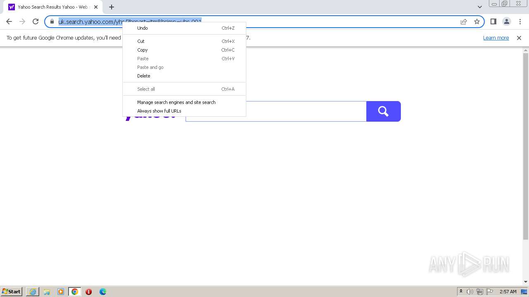529x297 pixels.
Task: Dismiss the Chrome update notification bar
Action: coord(519,38)
